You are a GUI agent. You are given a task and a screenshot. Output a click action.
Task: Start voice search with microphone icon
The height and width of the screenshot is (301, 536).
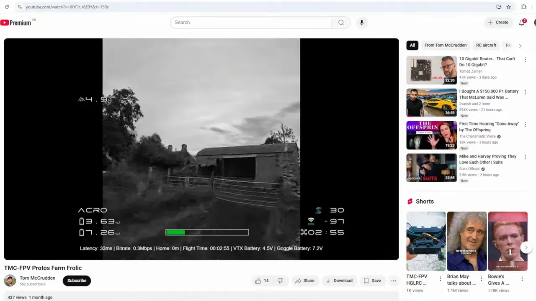point(362,23)
